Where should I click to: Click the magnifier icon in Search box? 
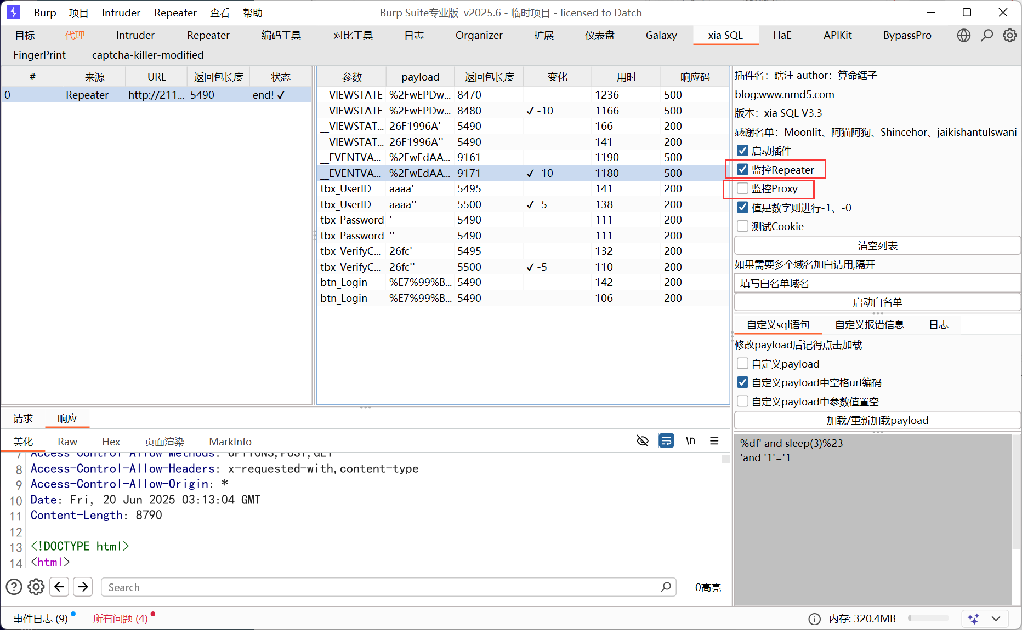coord(666,587)
